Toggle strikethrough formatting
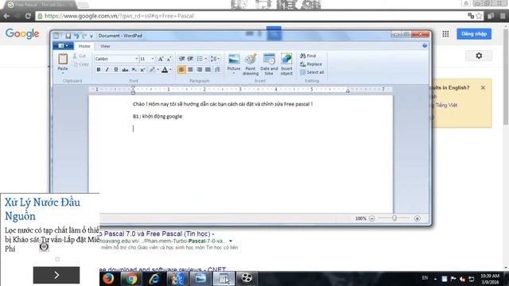Image resolution: width=509 pixels, height=286 pixels. click(125, 69)
